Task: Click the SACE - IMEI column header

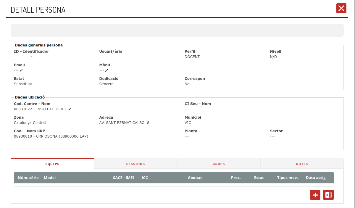Action: [x=123, y=178]
